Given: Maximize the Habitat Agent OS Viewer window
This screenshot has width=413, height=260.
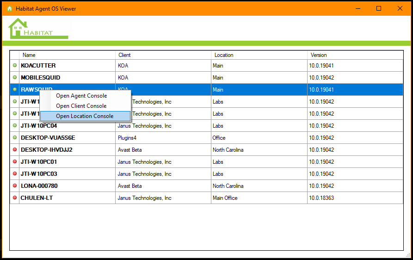Looking at the screenshot, I should pos(379,8).
